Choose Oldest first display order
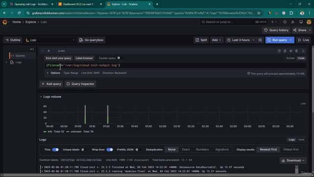 [x=291, y=149]
